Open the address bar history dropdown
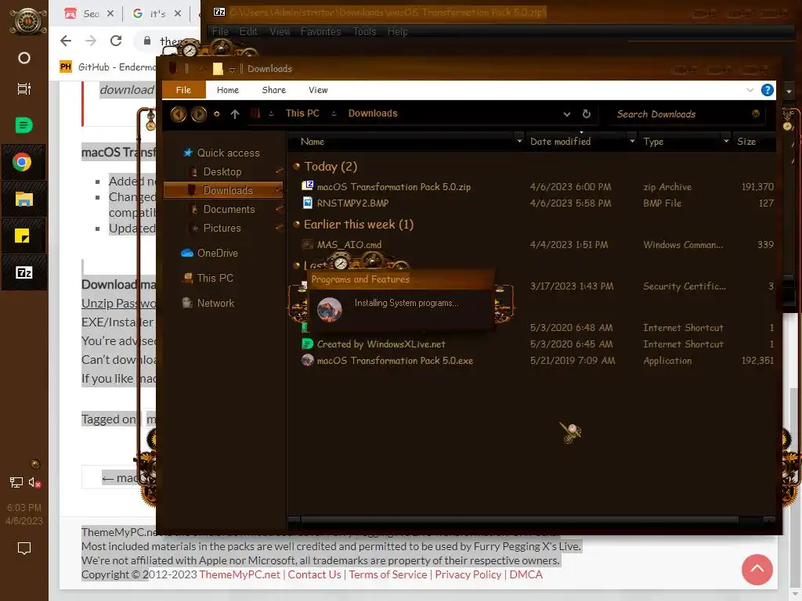The width and height of the screenshot is (802, 601). click(567, 114)
